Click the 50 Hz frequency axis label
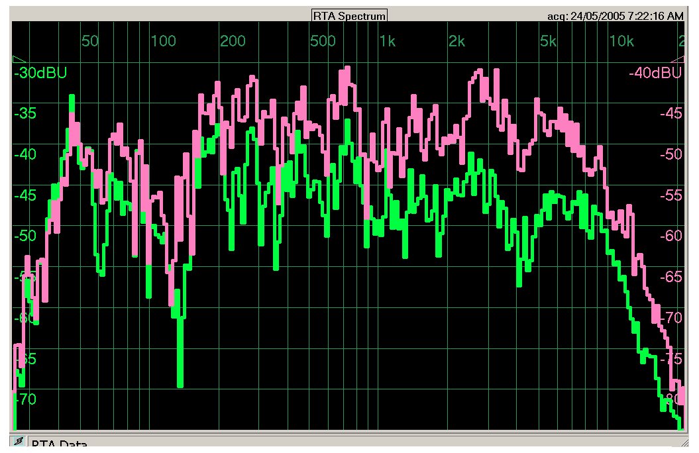Viewport: 699px width, 453px height. click(89, 42)
